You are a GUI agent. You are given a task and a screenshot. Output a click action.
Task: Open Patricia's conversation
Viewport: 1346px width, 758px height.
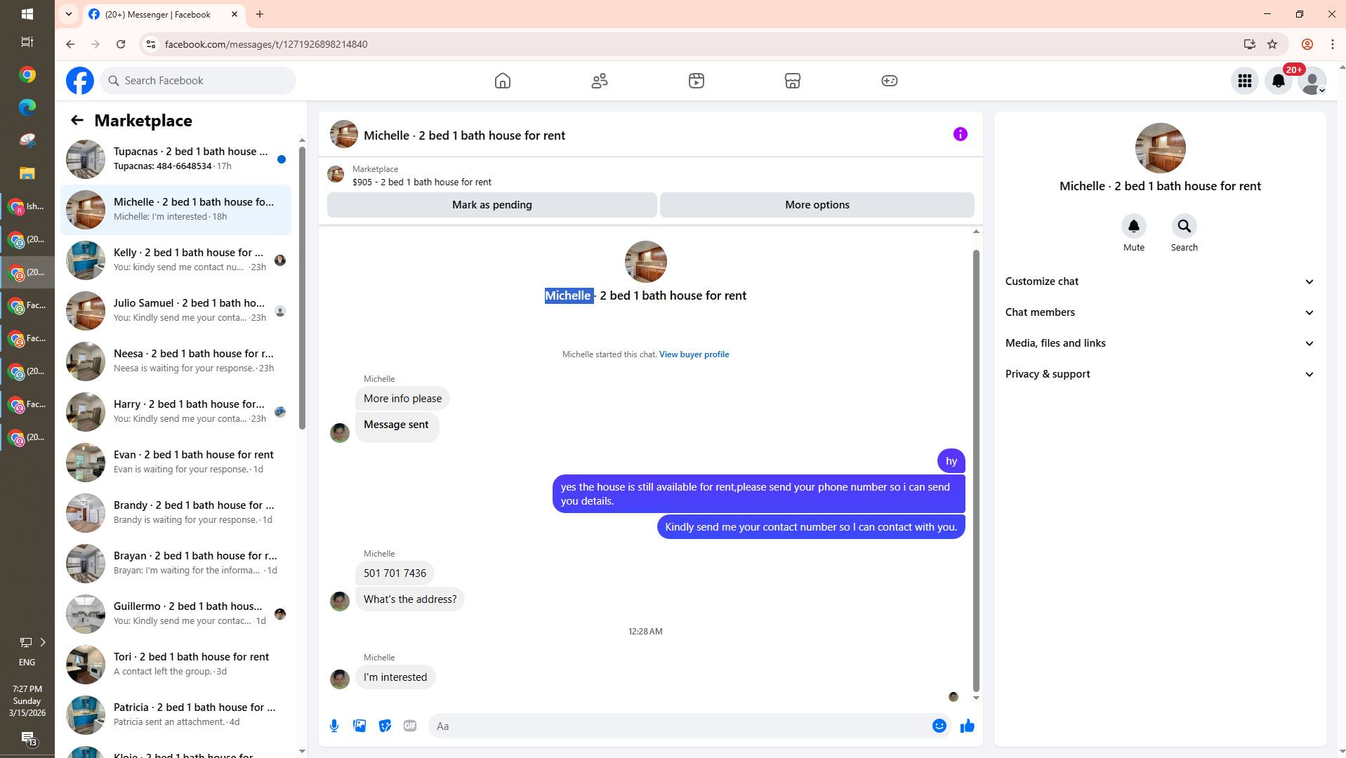[x=176, y=715]
